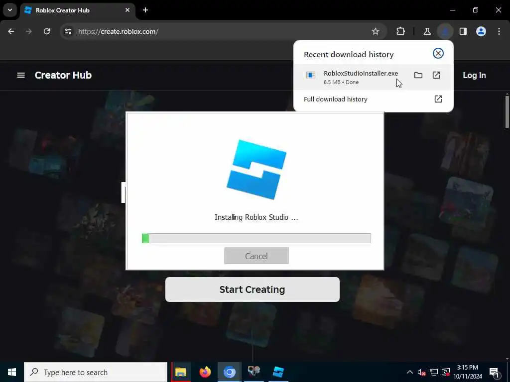Screen dimensions: 510x382
Task: Click the Roblox Studio logo in installer
Action: [256, 170]
